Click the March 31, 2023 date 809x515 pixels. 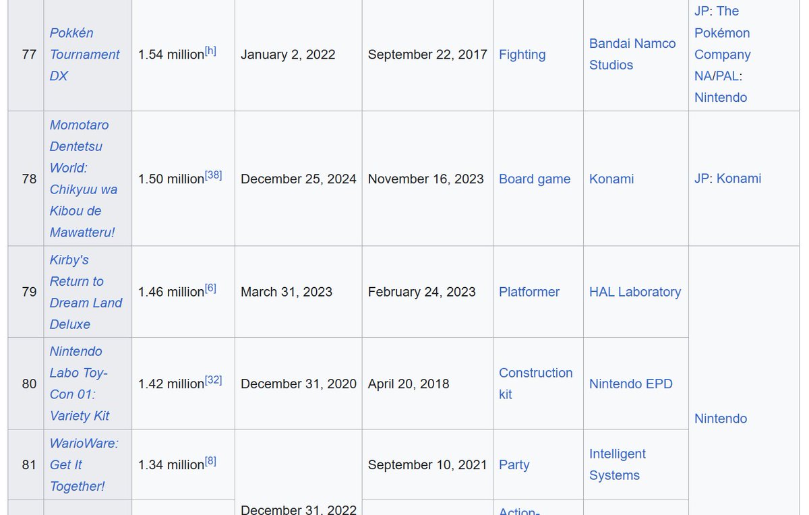pyautogui.click(x=287, y=292)
